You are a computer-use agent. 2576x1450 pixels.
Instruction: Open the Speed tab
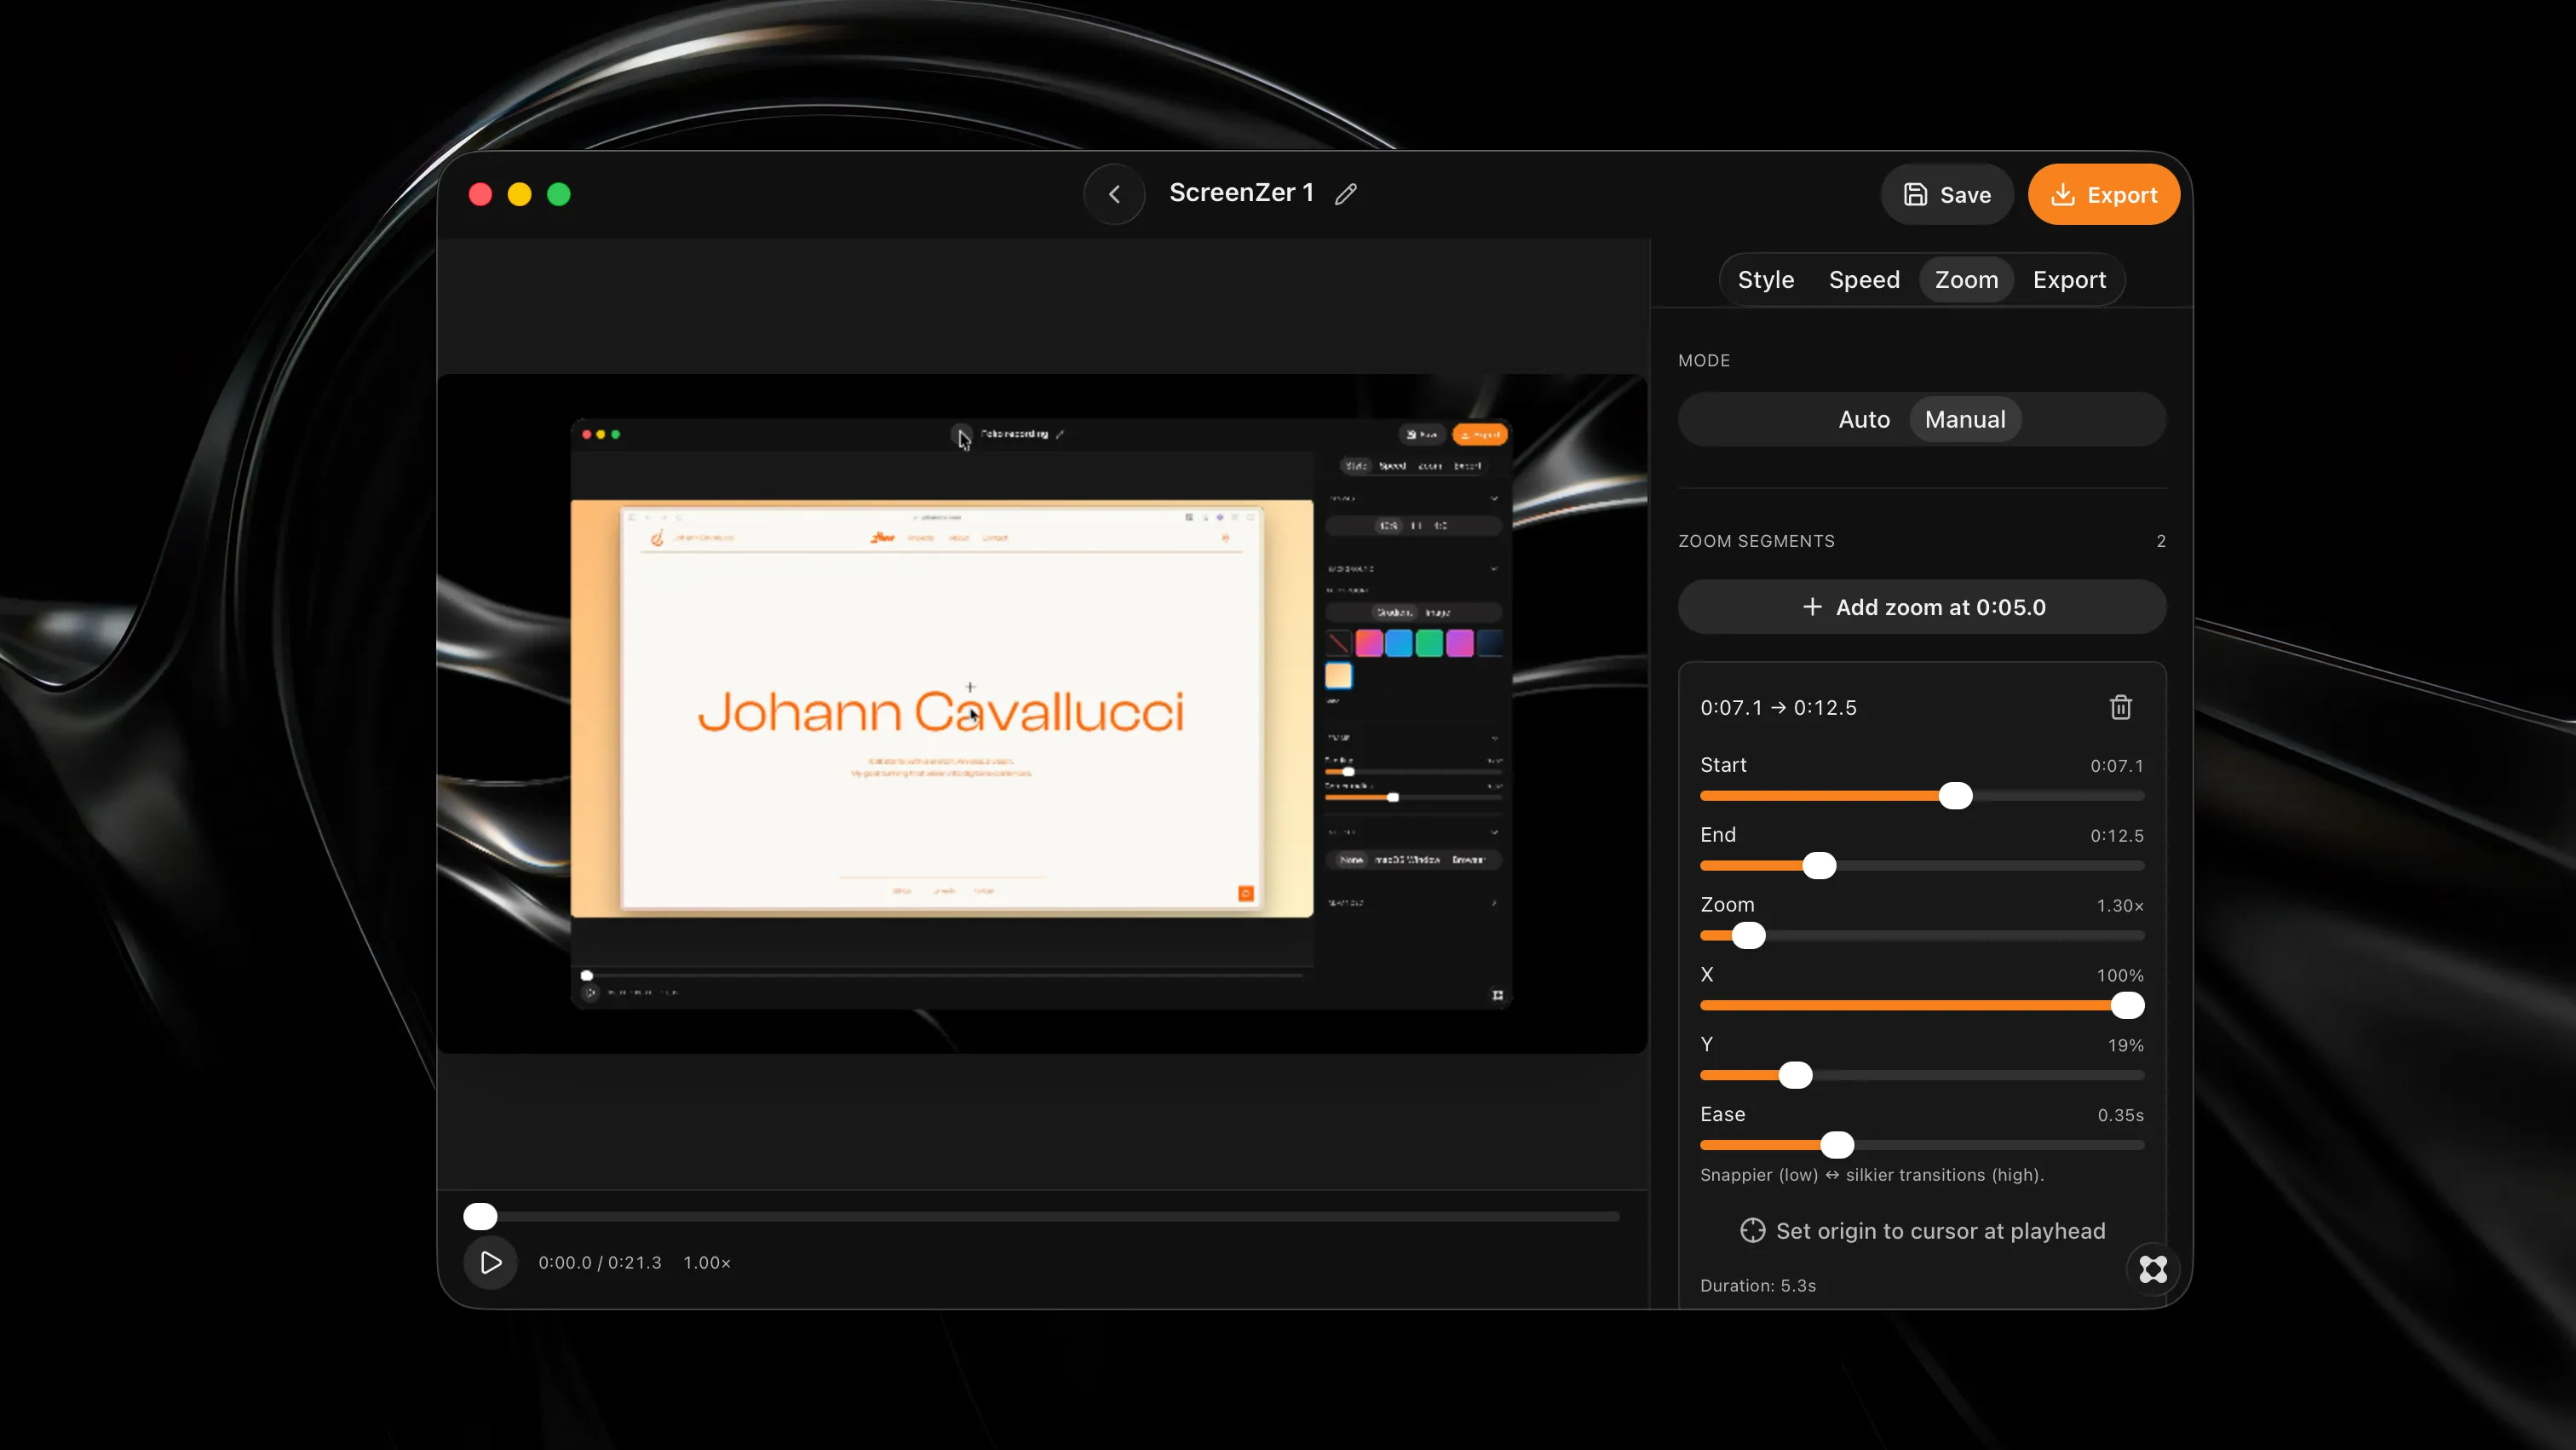(x=1864, y=280)
